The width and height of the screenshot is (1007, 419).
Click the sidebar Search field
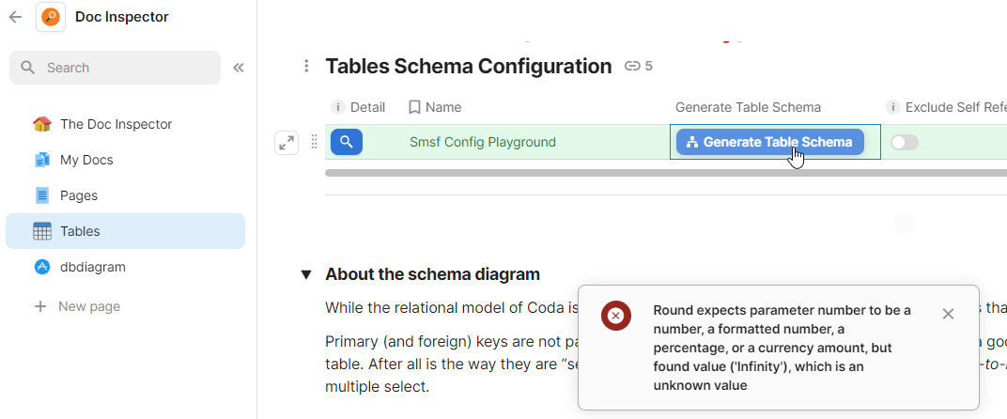pyautogui.click(x=115, y=68)
